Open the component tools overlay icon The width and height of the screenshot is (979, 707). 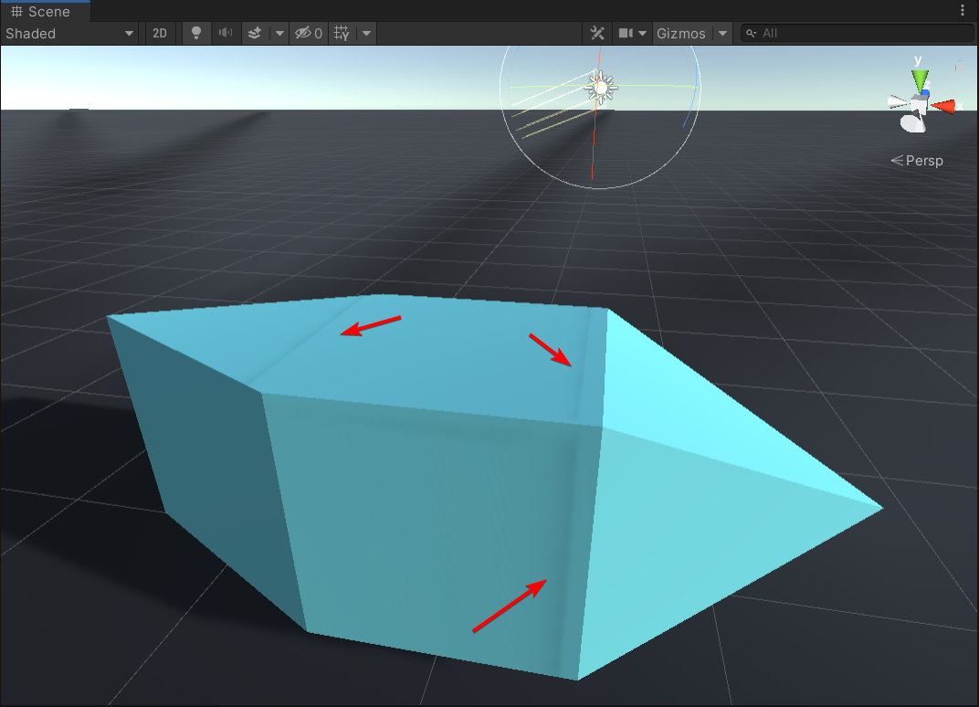(597, 33)
